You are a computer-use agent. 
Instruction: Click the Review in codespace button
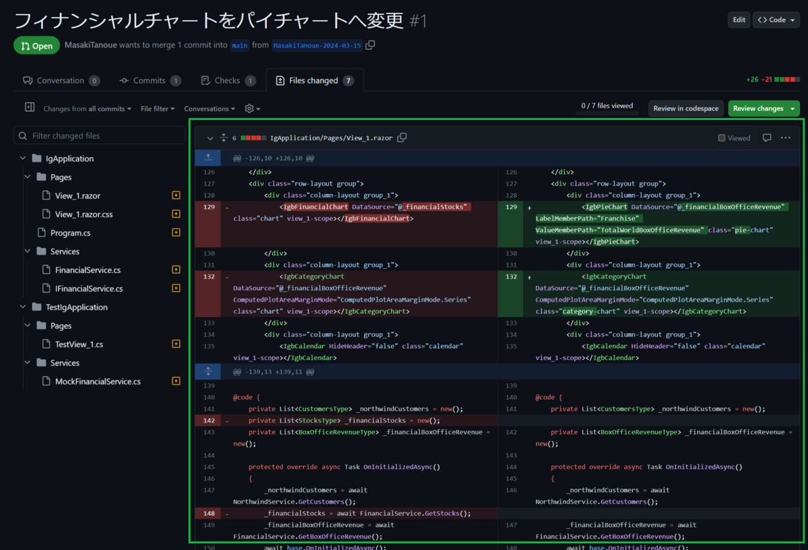[x=686, y=108]
